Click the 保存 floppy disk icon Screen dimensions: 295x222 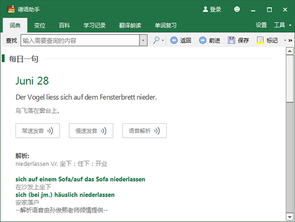coord(231,40)
